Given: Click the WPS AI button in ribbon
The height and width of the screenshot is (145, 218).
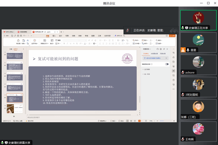Looking at the screenshot, I should pyautogui.click(x=118, y=36).
